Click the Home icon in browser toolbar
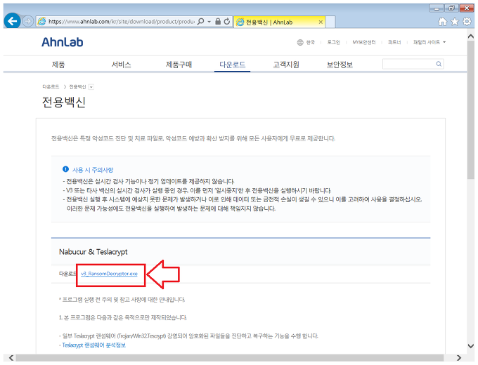The image size is (478, 365). [x=442, y=22]
